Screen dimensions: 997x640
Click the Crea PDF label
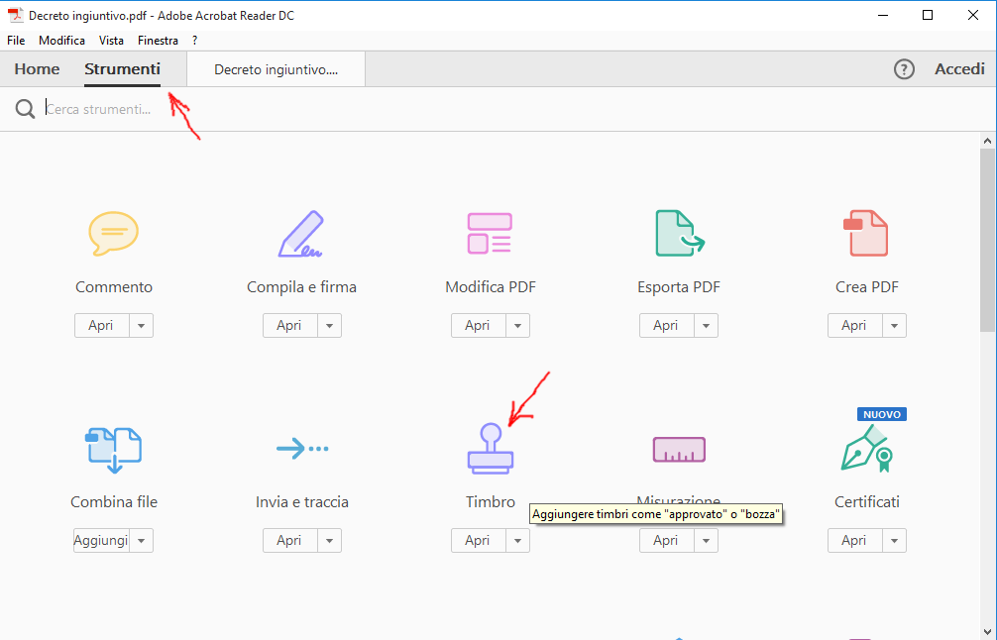866,287
